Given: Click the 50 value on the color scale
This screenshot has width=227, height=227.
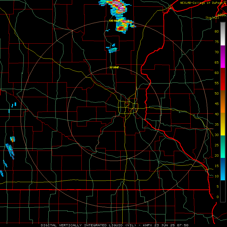Looking at the screenshot, I should click(217, 93).
